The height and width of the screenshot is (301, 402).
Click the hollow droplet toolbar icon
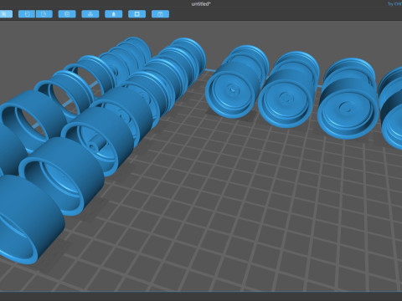tap(114, 14)
